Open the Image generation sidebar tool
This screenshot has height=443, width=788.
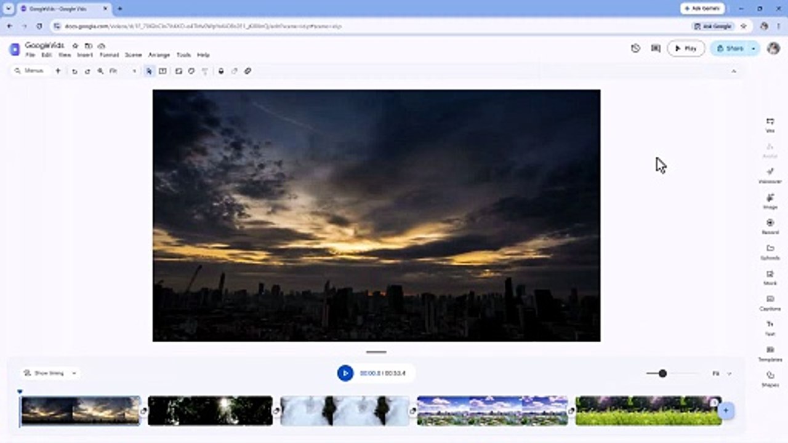click(x=770, y=201)
